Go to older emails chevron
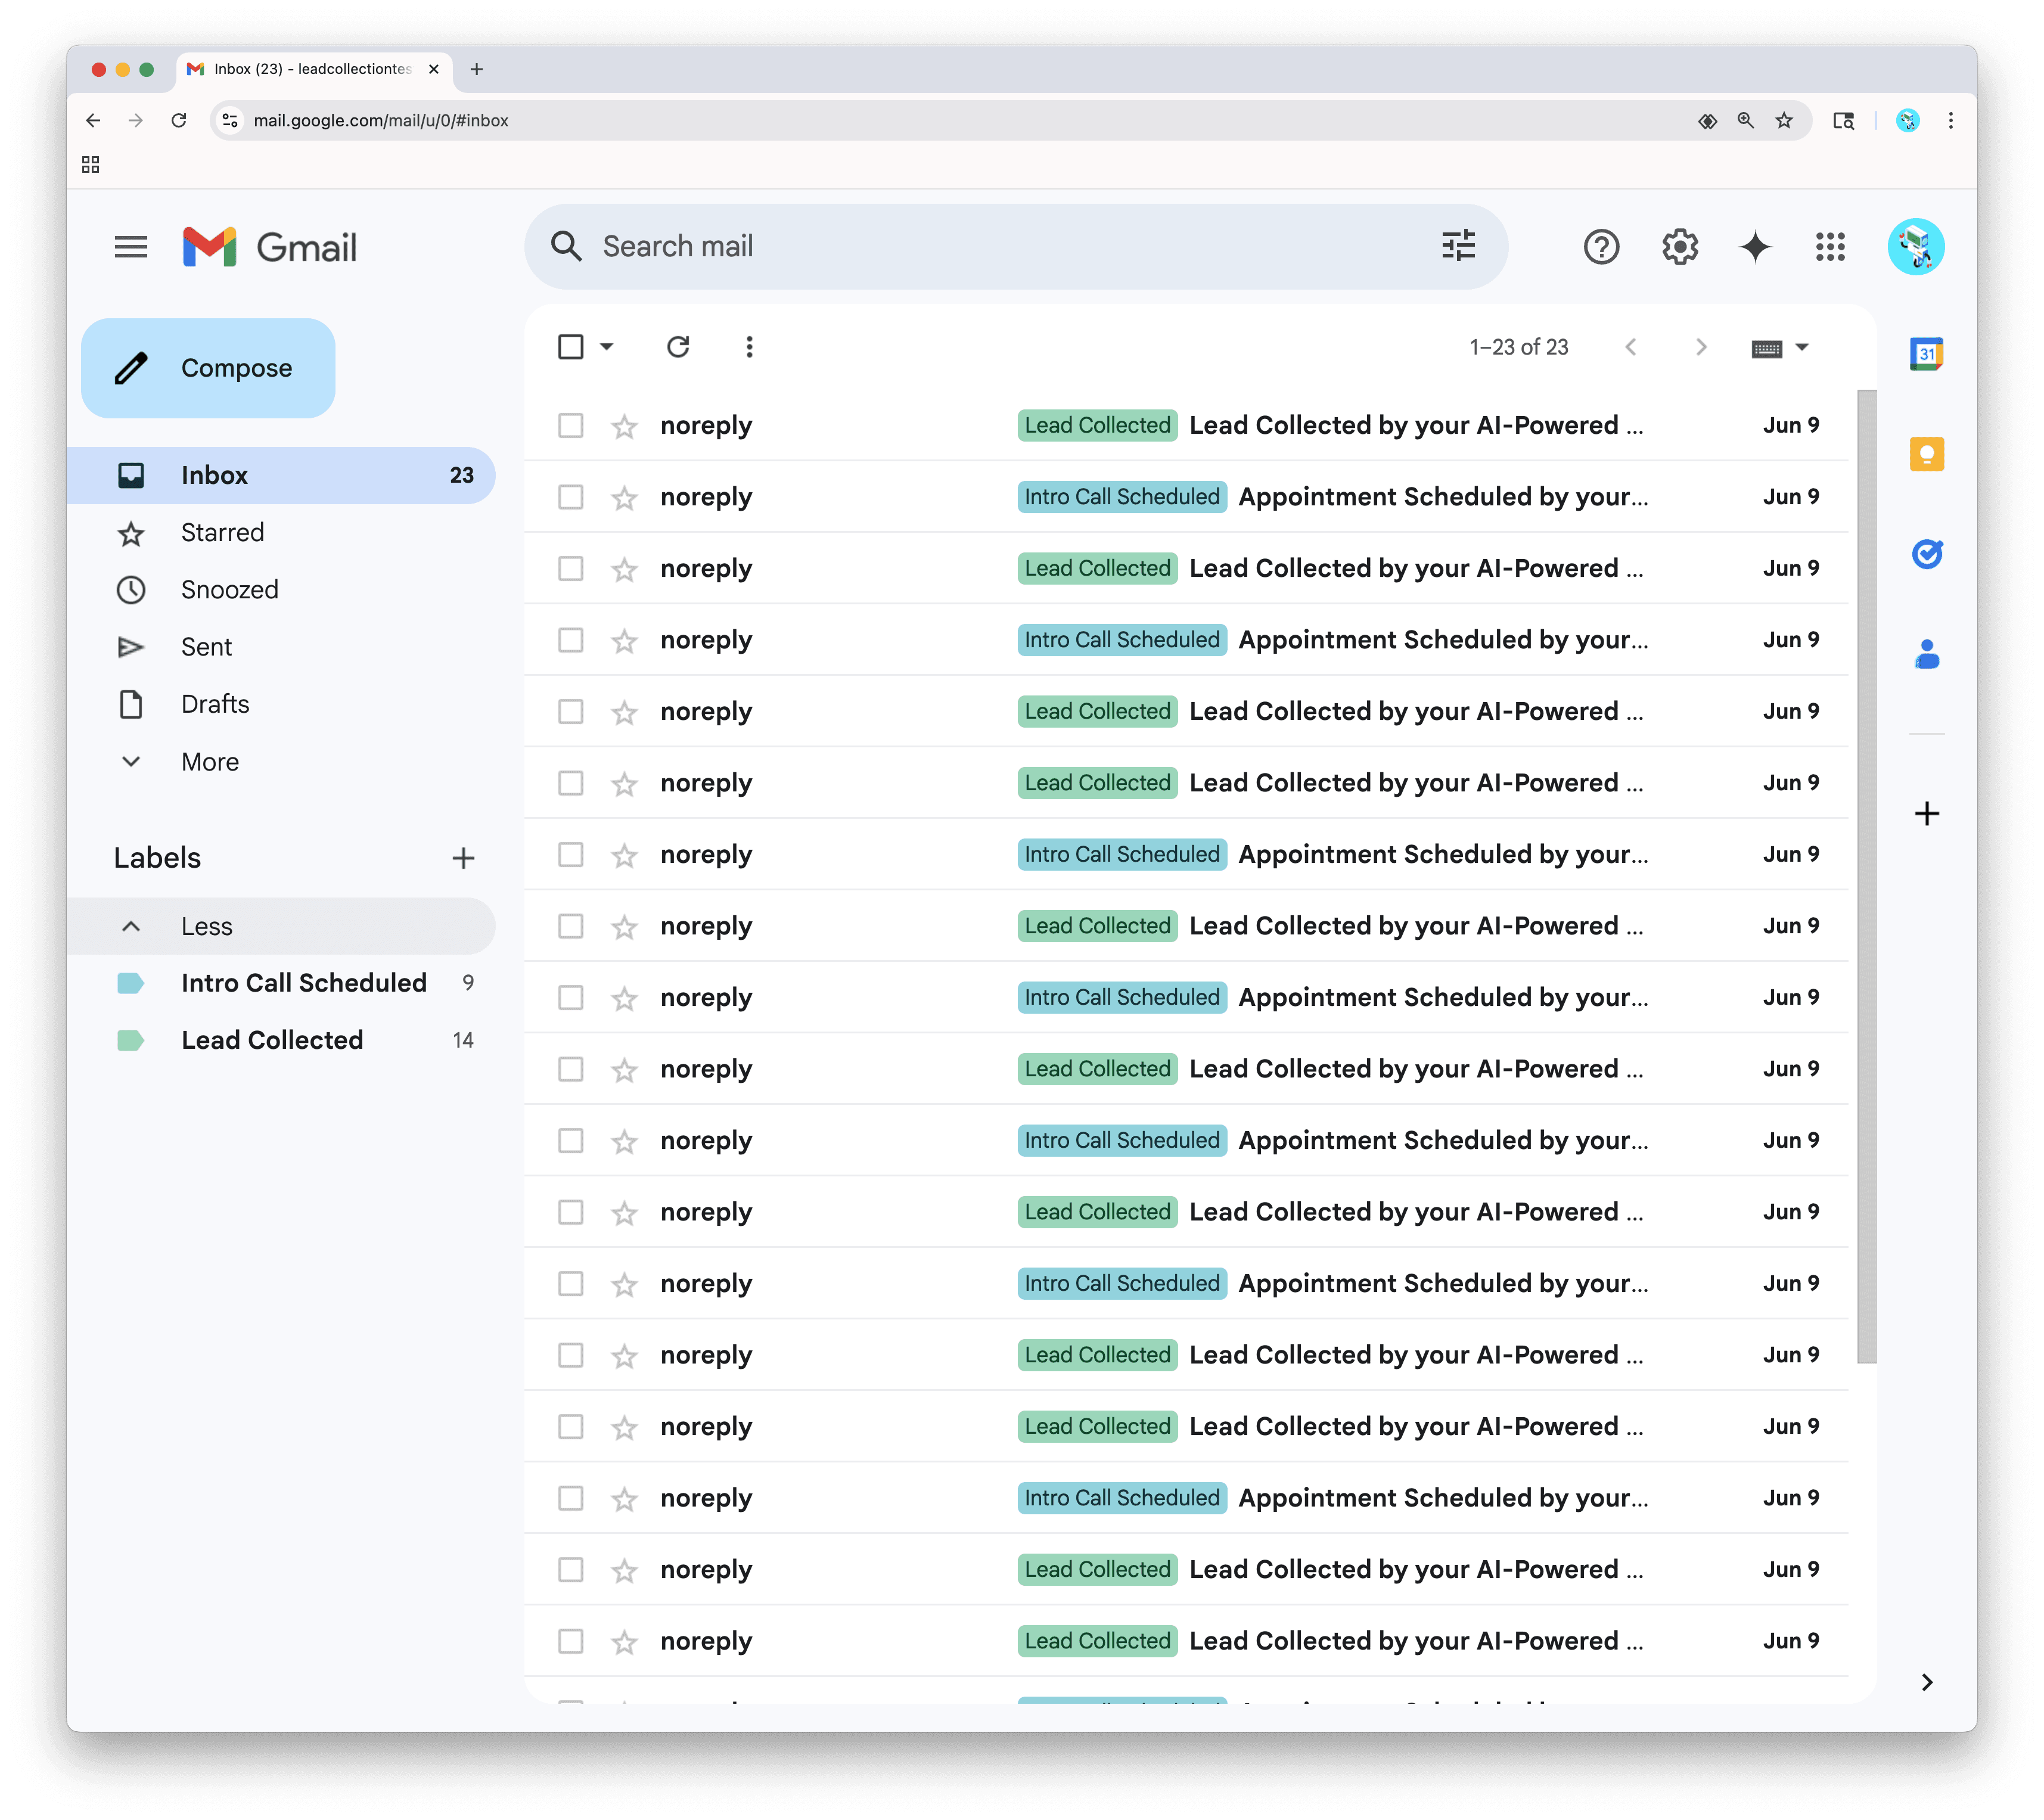 pyautogui.click(x=1701, y=347)
